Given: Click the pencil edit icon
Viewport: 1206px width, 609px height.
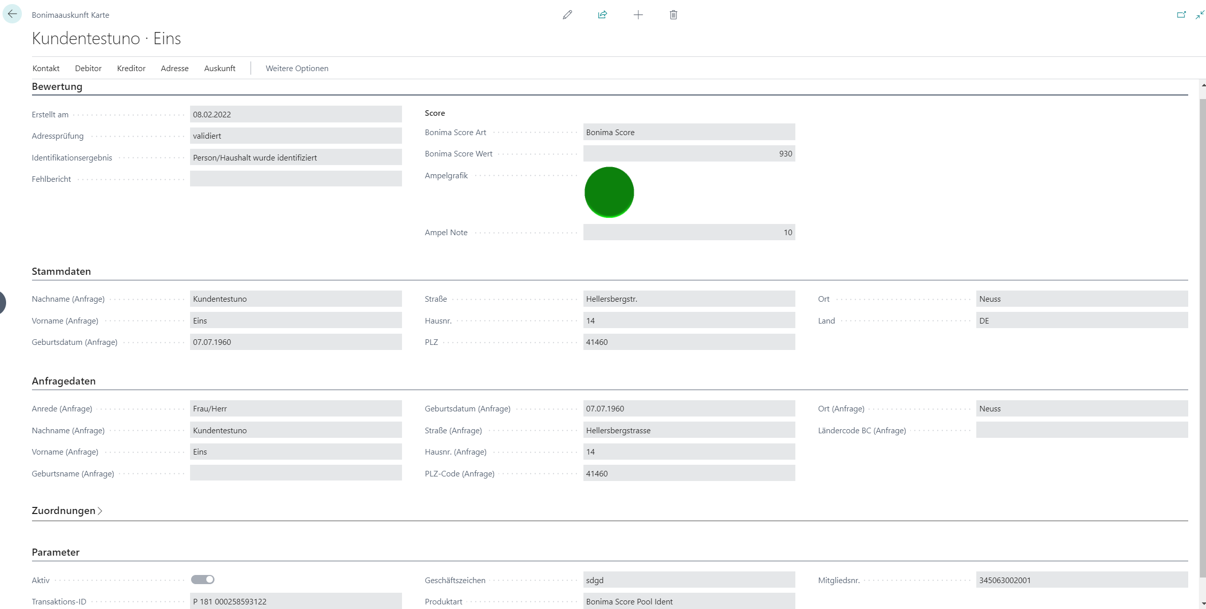Looking at the screenshot, I should point(567,15).
